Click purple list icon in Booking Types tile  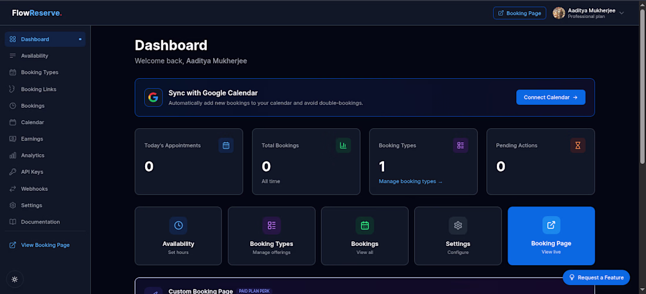pos(271,225)
